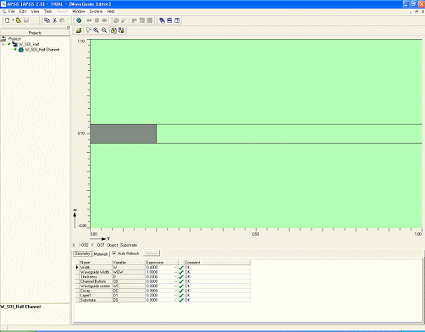The width and height of the screenshot is (425, 332).
Task: Select the zoom out magnifier tool
Action: coord(104,30)
